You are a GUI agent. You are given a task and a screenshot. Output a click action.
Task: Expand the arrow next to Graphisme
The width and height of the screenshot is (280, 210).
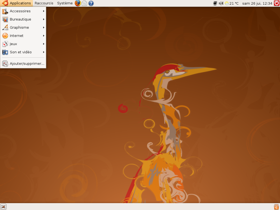pos(44,27)
